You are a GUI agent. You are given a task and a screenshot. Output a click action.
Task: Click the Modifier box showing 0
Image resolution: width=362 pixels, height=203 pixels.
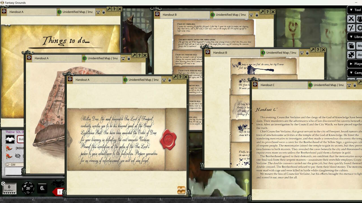click(9, 188)
